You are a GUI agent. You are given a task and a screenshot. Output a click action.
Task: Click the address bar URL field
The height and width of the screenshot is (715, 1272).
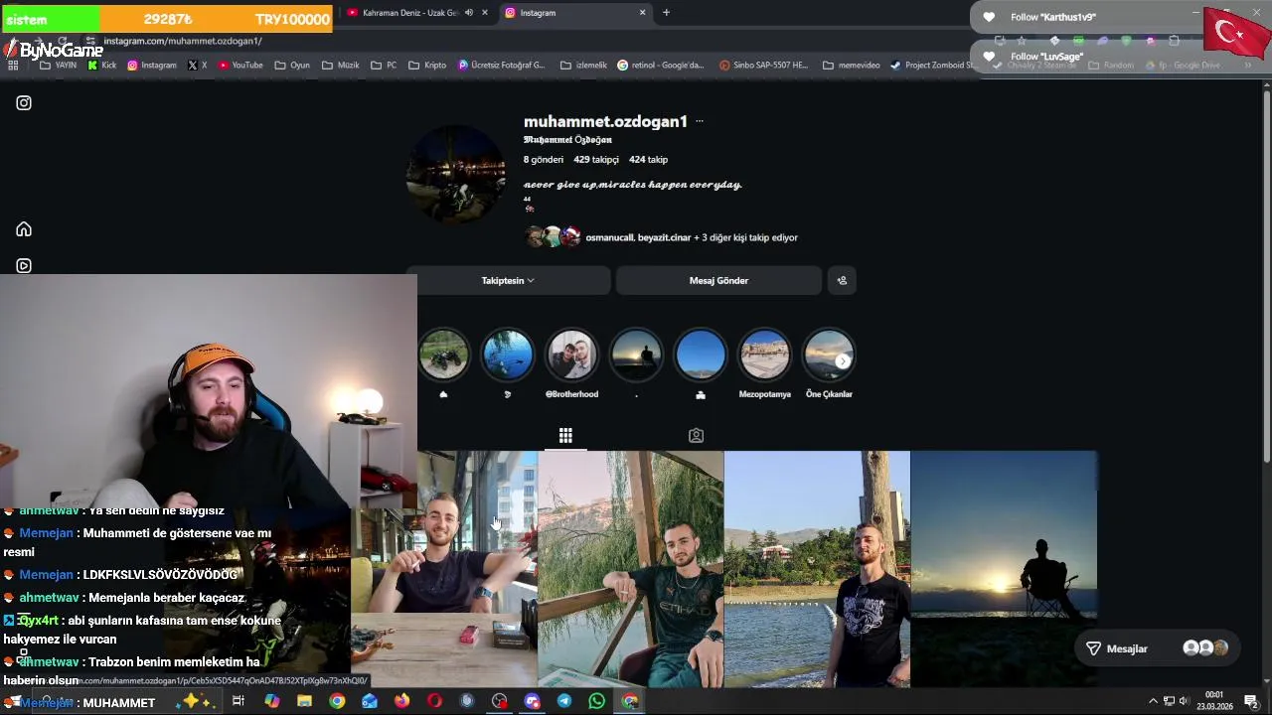click(x=537, y=41)
